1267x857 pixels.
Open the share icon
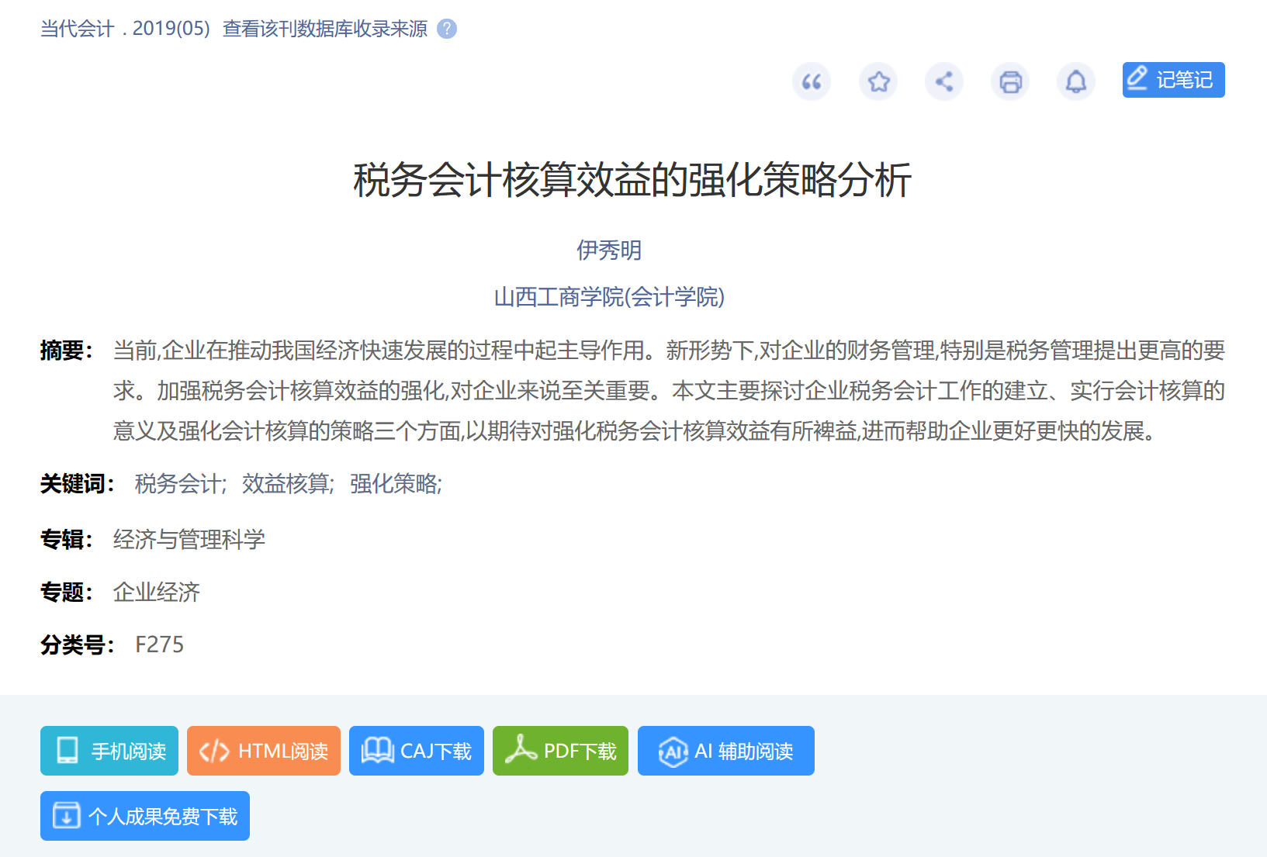pos(944,81)
